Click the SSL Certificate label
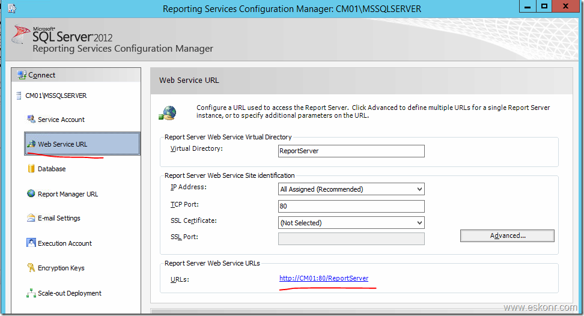Viewport: 584px width, 316px height. pos(193,220)
